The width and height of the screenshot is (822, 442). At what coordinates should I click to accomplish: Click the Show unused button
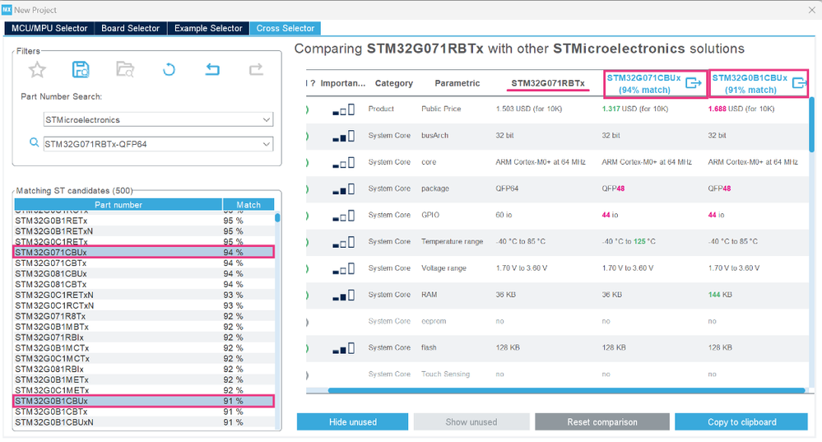[x=471, y=421]
